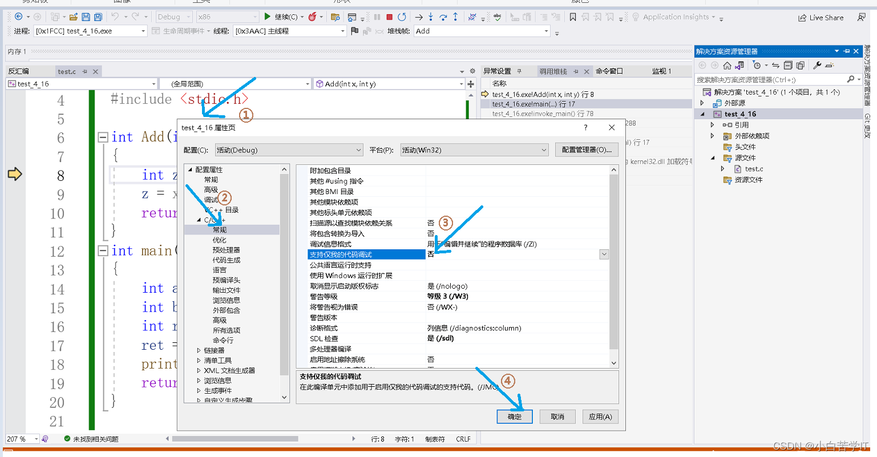
Task: Click the feedback person icon near Live Share
Action: coord(862,18)
